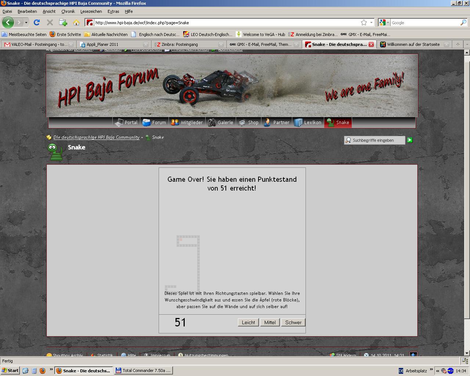Switch to the Appli_Planer 2011 tab

tap(113, 44)
